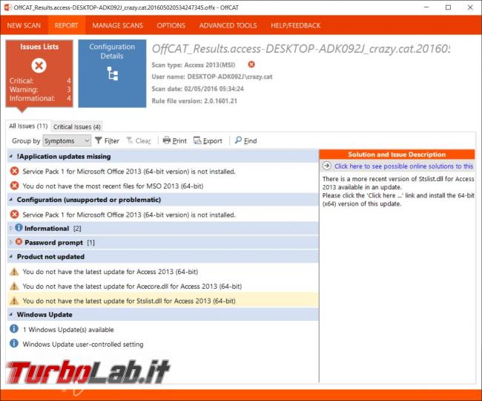Click the Product not updated group header text
The image size is (482, 401).
[x=50, y=257]
